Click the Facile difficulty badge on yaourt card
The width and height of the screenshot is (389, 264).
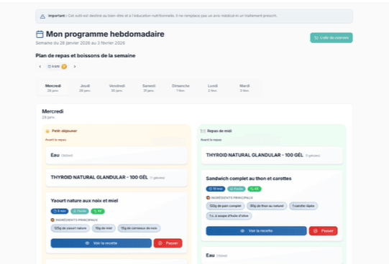(x=80, y=212)
